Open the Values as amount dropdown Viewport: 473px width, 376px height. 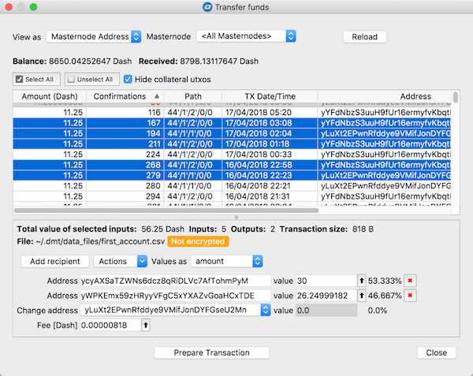[x=226, y=261]
